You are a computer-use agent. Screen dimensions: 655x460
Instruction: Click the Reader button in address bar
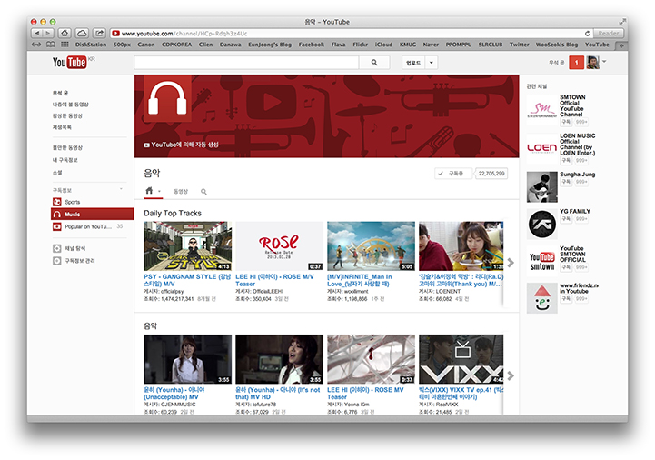[609, 33]
